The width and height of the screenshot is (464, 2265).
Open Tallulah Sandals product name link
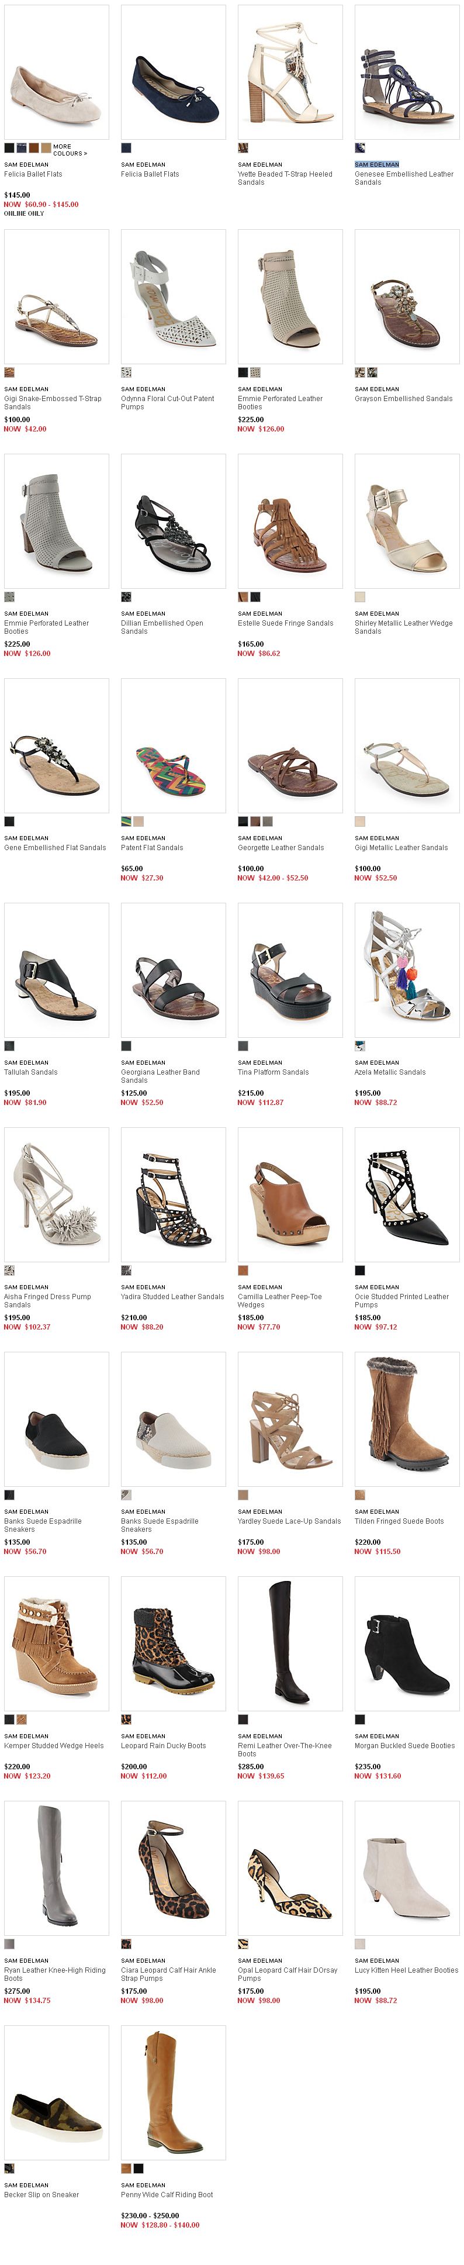click(31, 1072)
